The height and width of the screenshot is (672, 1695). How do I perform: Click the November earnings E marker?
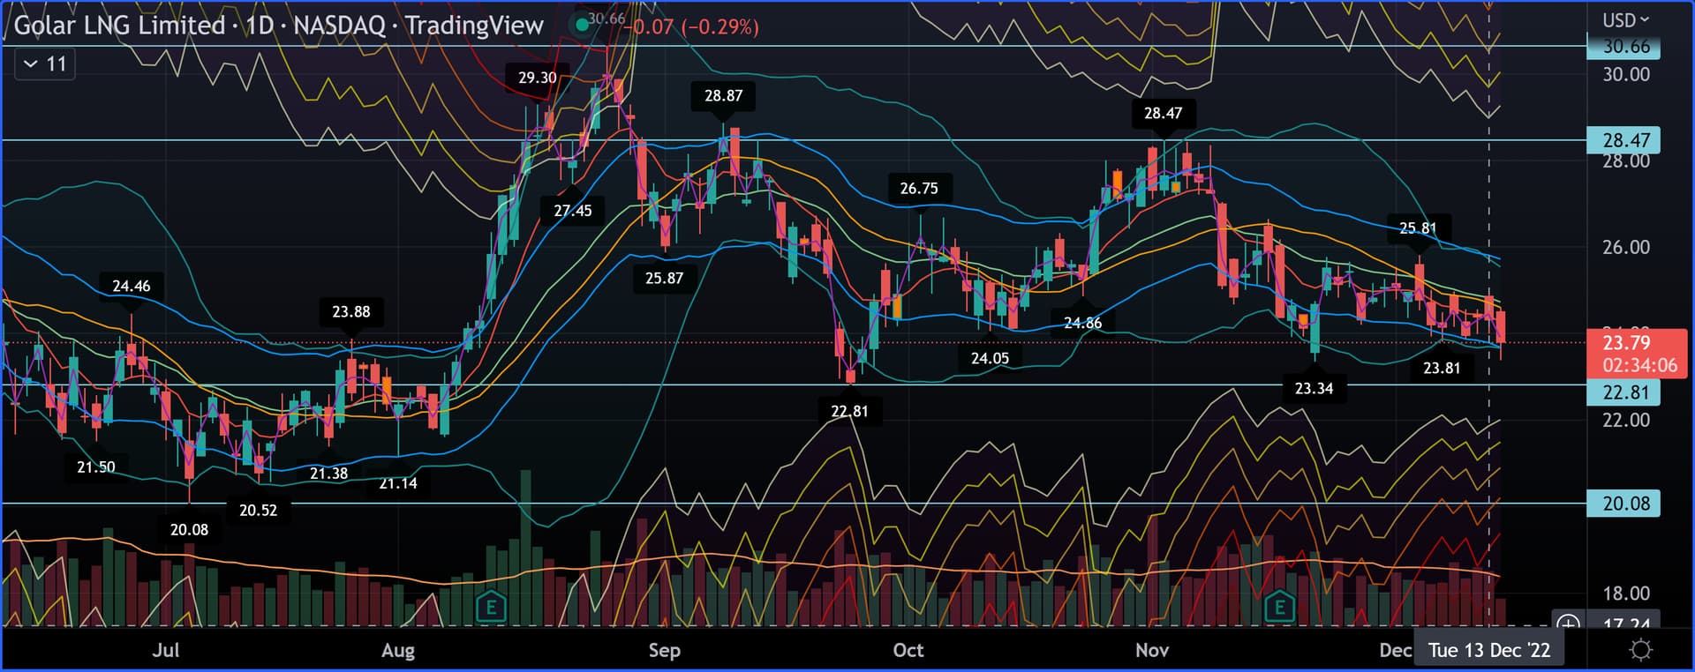[x=1279, y=607]
